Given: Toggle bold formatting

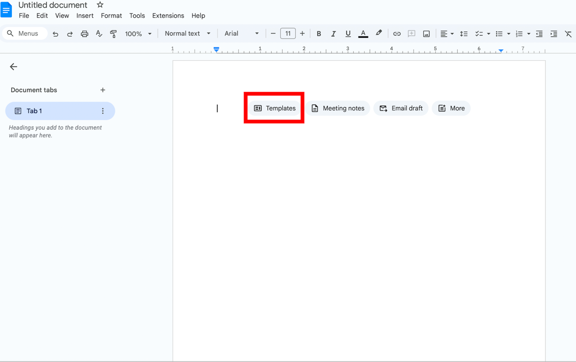Looking at the screenshot, I should [319, 34].
